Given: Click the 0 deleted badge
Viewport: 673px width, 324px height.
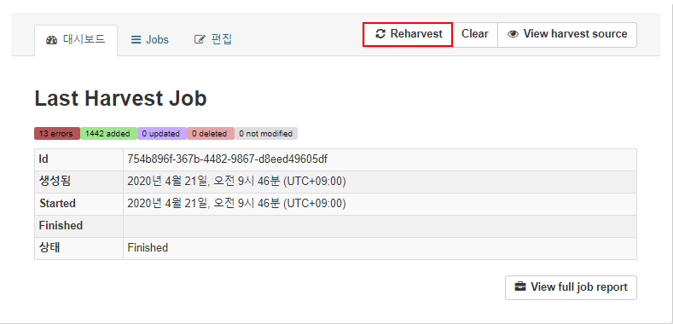Looking at the screenshot, I should tap(211, 134).
